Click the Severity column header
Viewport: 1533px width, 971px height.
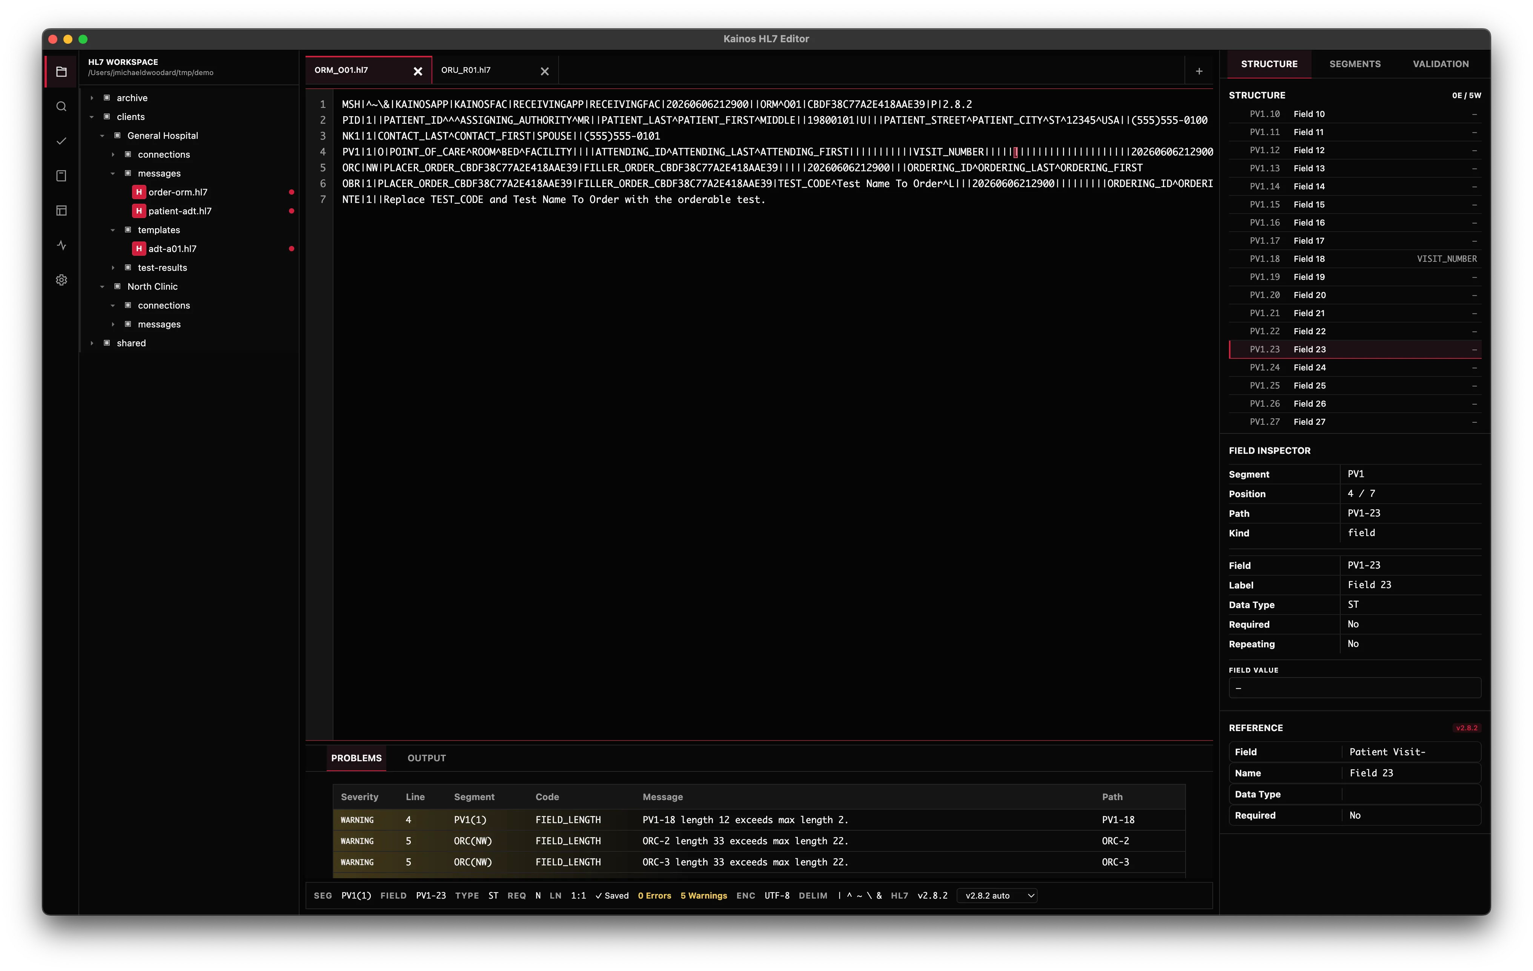pos(359,797)
